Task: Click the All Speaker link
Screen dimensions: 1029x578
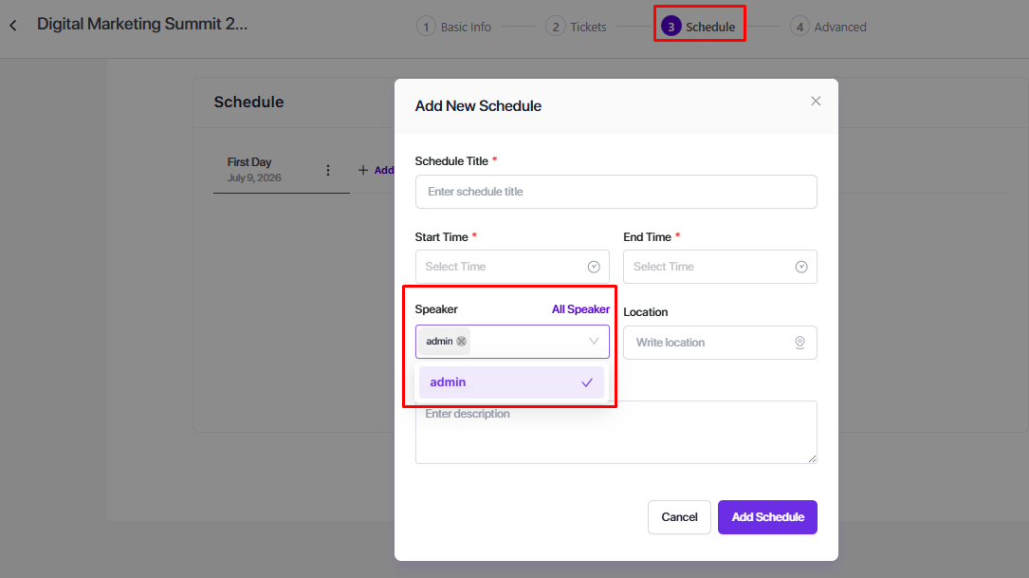Action: coord(580,309)
